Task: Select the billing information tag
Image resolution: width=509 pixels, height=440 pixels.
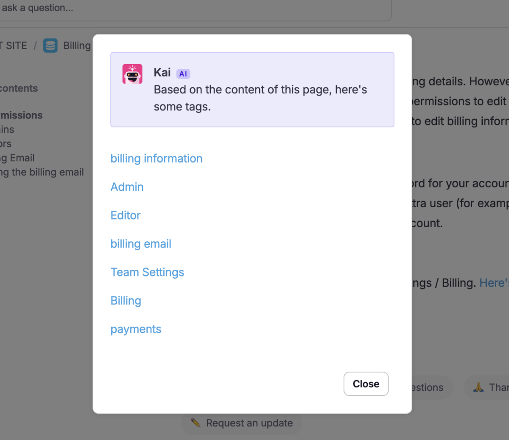Action: pyautogui.click(x=156, y=158)
